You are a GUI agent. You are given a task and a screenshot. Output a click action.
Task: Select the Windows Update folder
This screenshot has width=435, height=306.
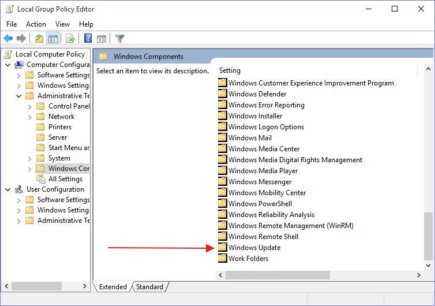[x=254, y=248]
